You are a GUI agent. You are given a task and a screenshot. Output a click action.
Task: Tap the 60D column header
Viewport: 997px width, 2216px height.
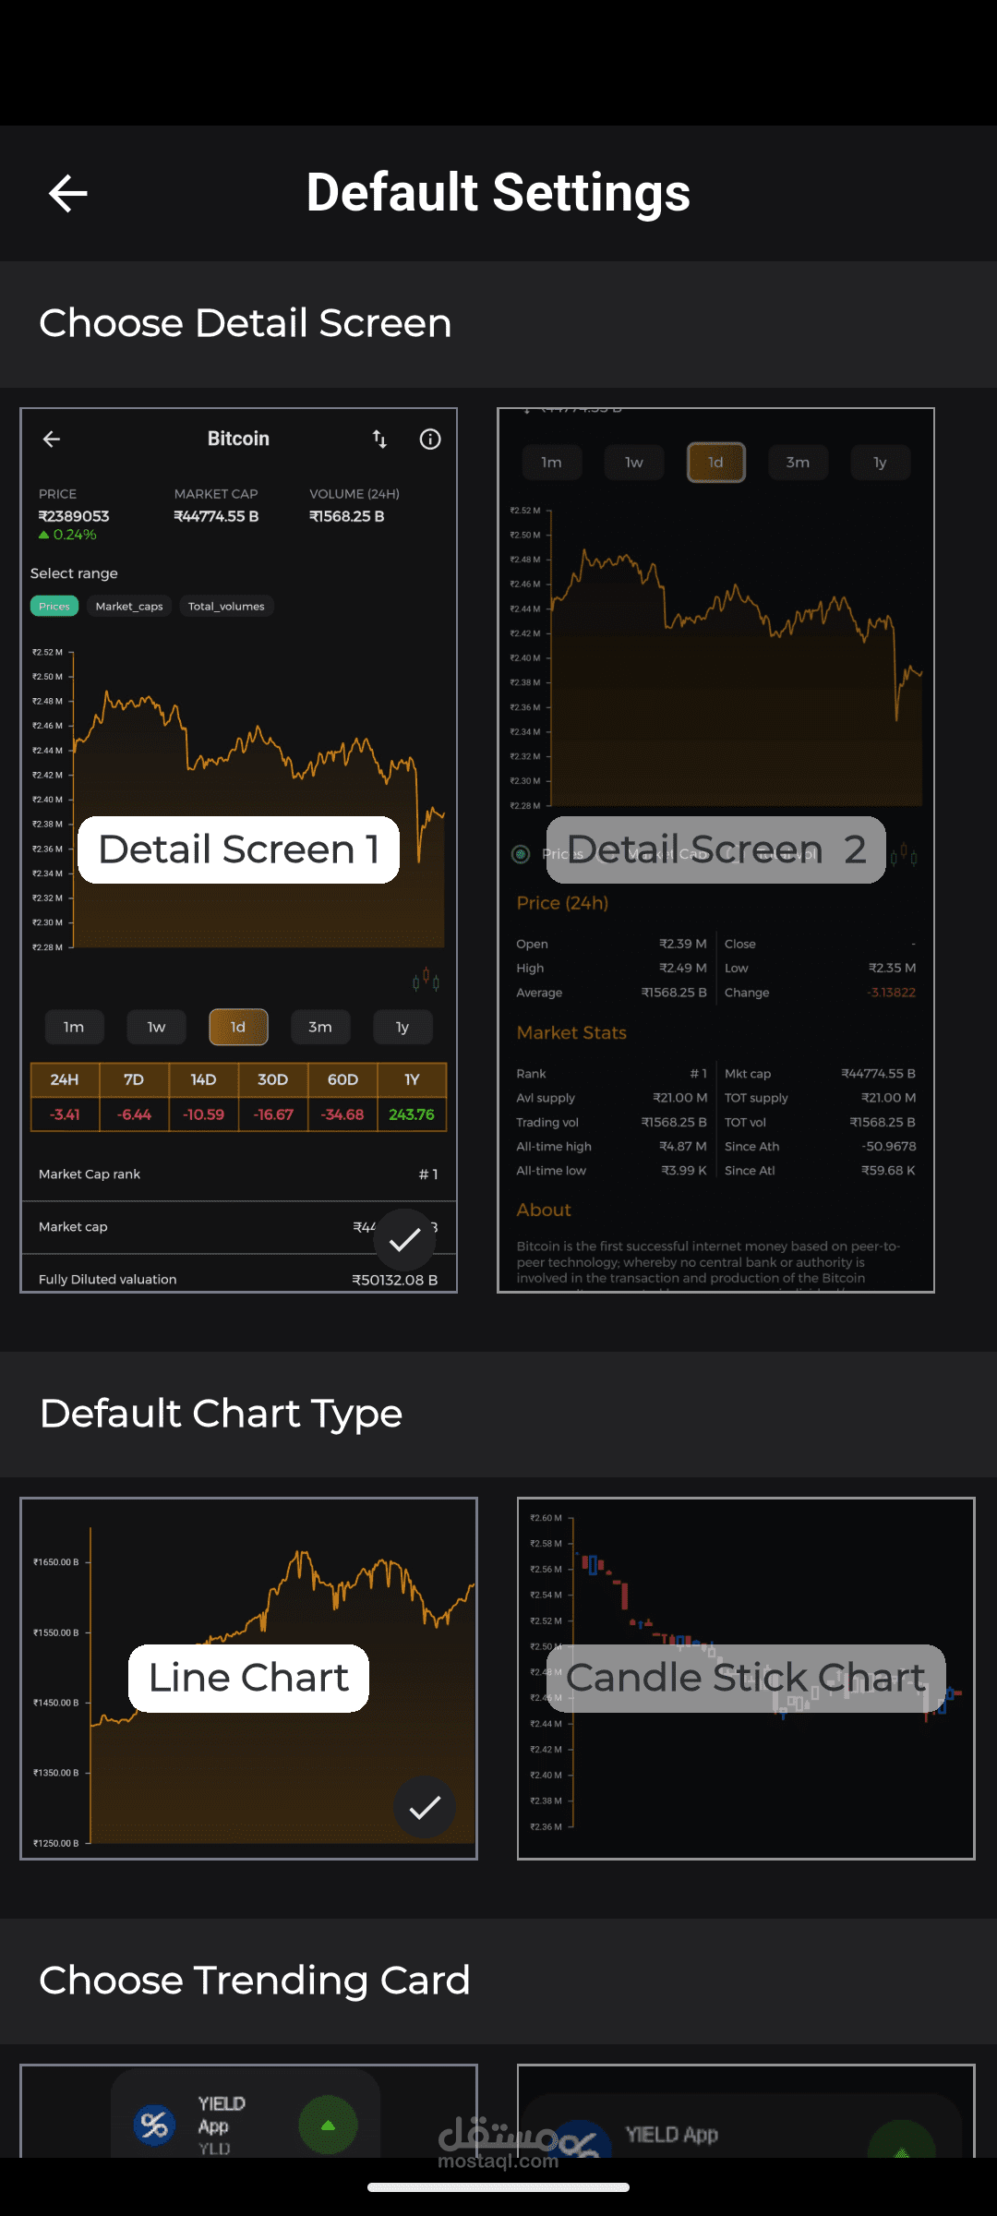[x=342, y=1079]
